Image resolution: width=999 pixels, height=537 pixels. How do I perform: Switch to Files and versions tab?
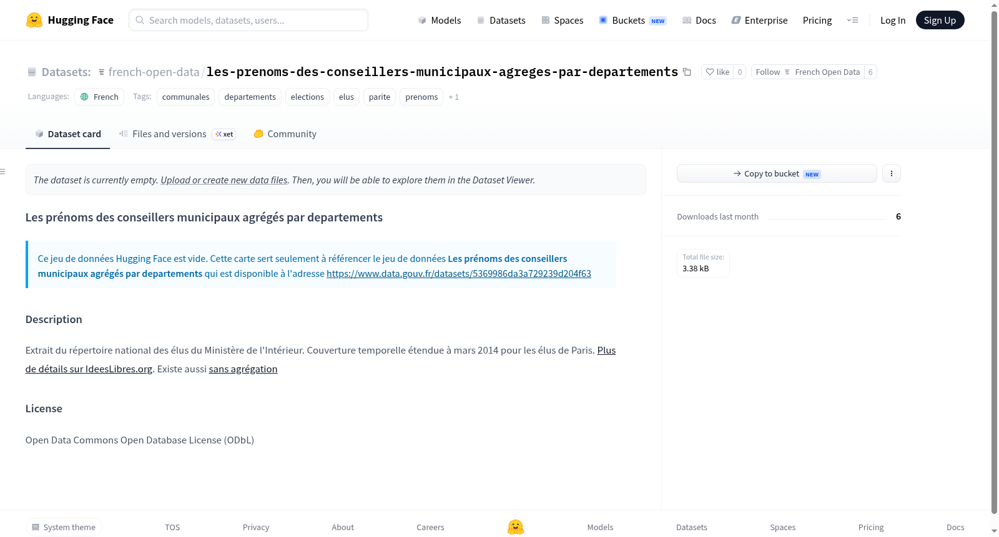click(x=177, y=134)
